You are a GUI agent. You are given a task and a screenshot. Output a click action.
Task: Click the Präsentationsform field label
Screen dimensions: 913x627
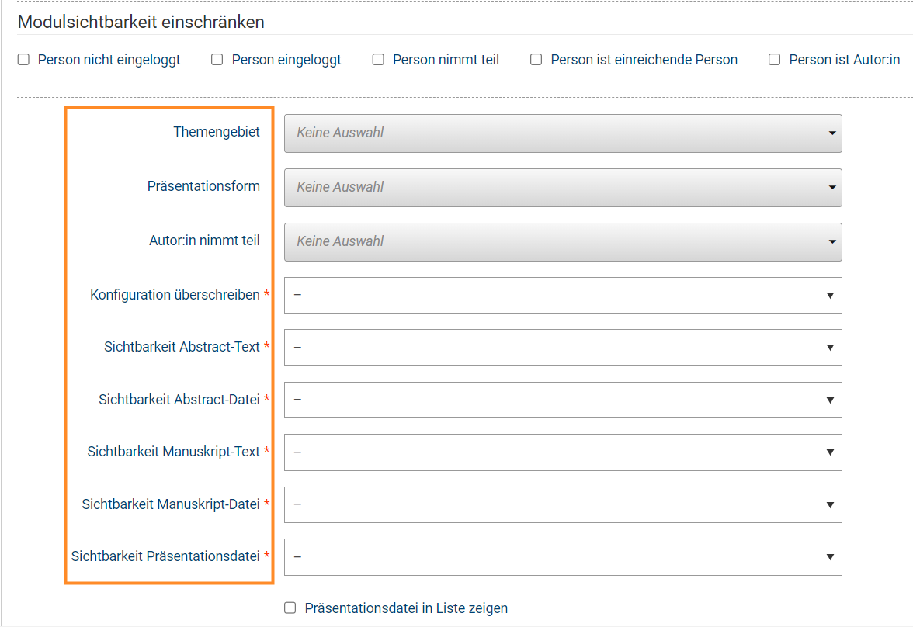tap(203, 186)
